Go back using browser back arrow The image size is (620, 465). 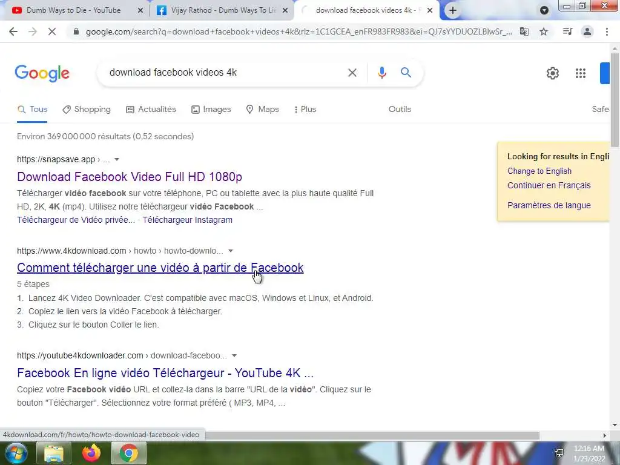pos(13,31)
